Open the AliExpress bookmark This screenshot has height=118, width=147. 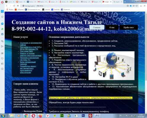pos(19,10)
